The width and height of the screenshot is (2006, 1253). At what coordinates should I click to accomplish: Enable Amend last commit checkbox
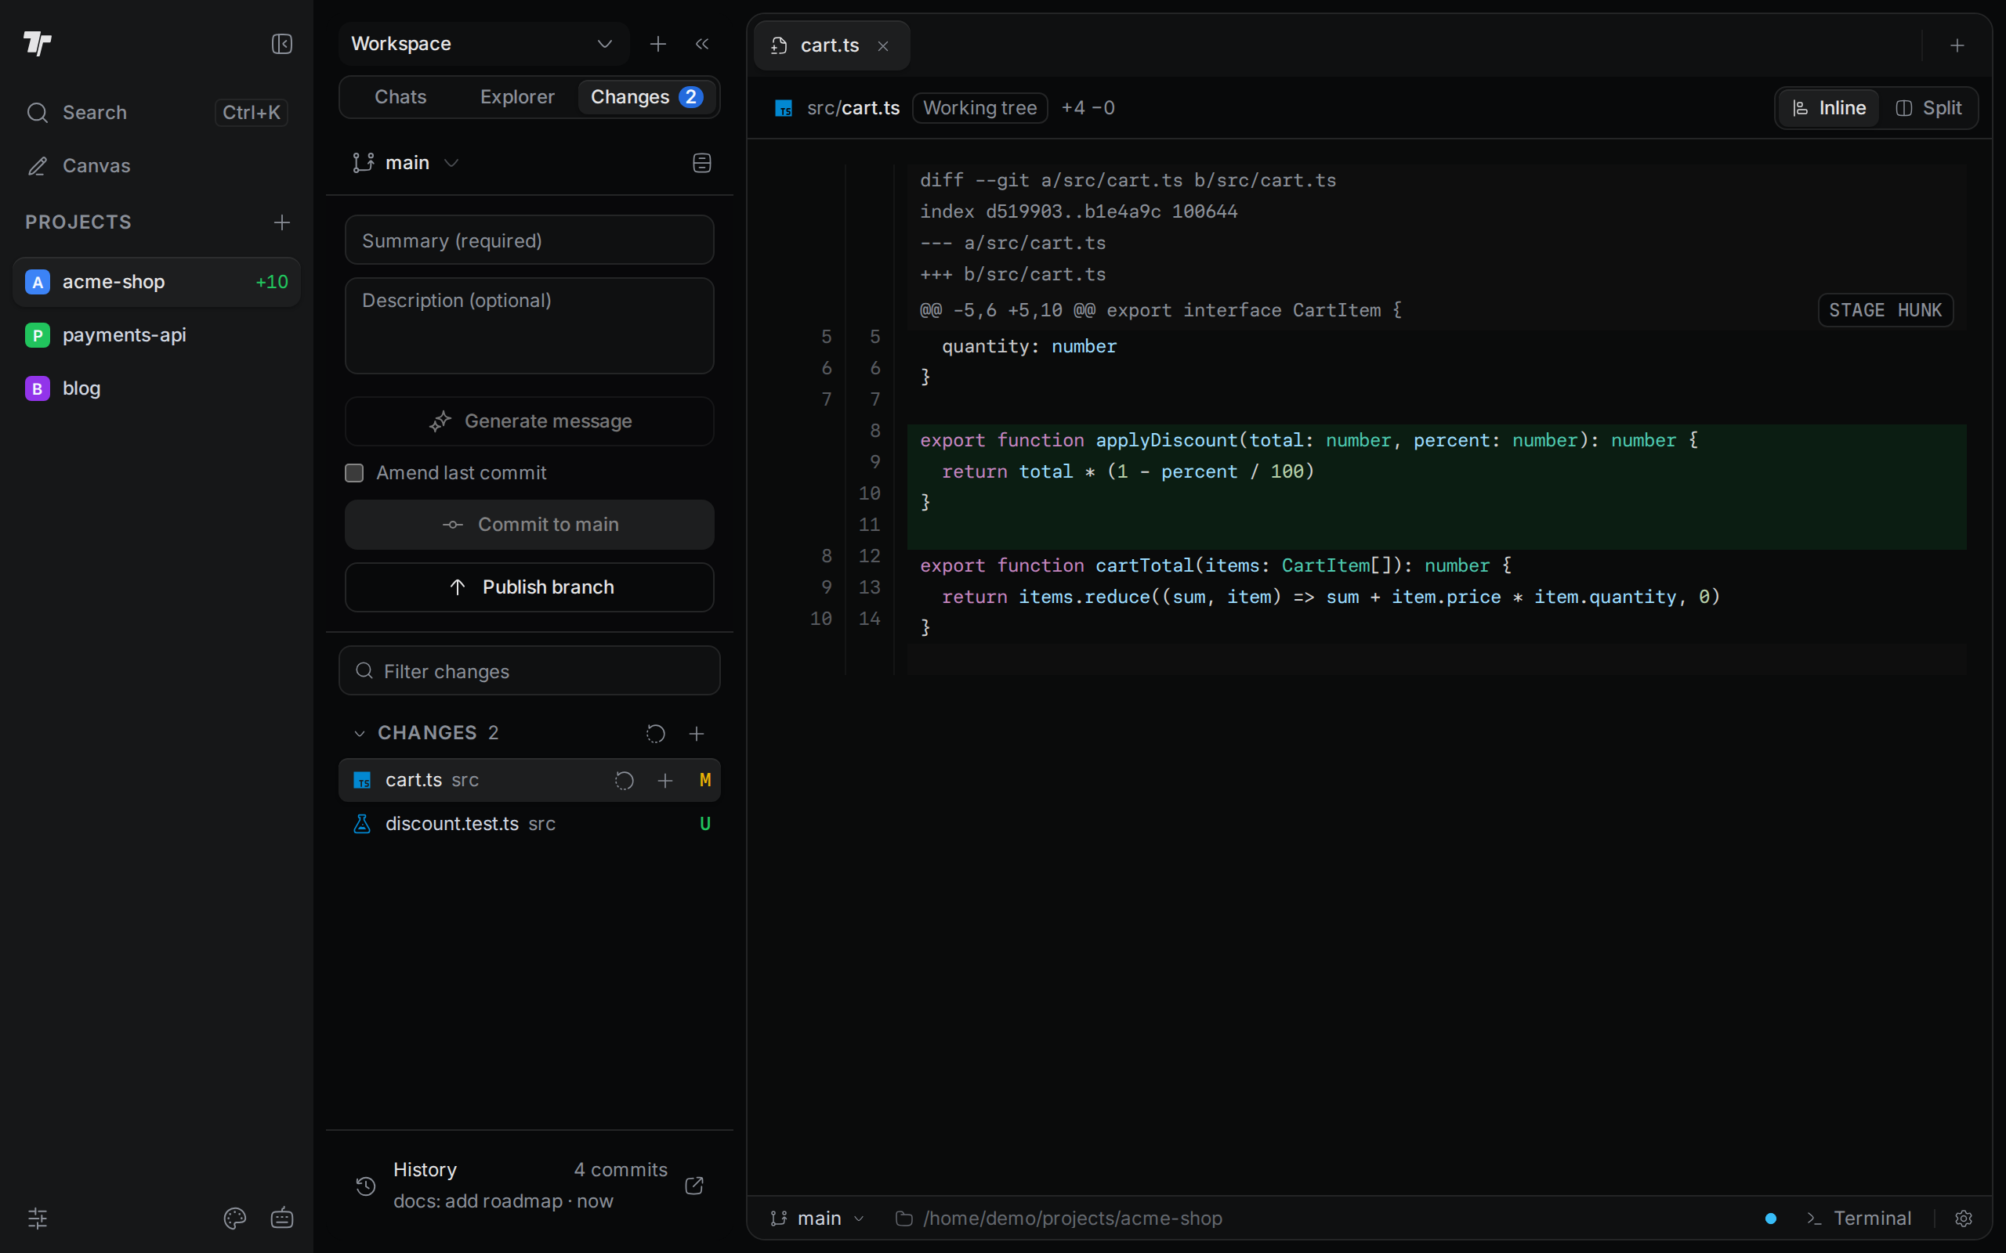coord(354,472)
